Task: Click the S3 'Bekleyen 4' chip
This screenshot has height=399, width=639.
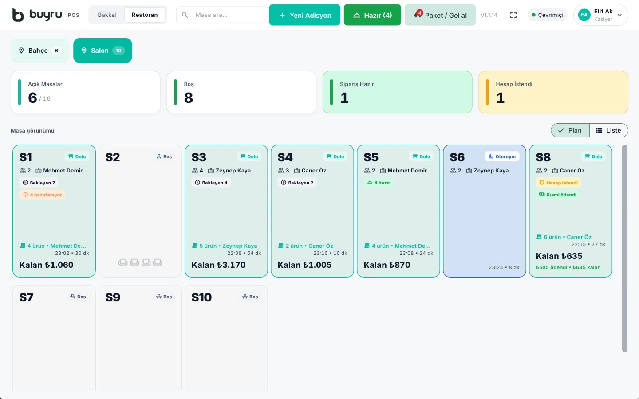Action: [x=211, y=183]
